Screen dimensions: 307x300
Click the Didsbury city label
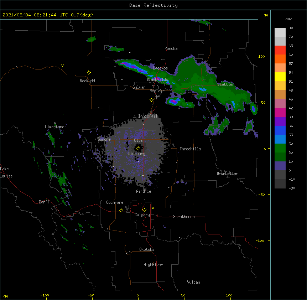[137, 154]
